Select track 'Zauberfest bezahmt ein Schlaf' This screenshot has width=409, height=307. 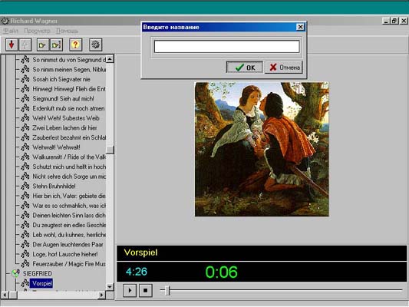[x=69, y=137]
